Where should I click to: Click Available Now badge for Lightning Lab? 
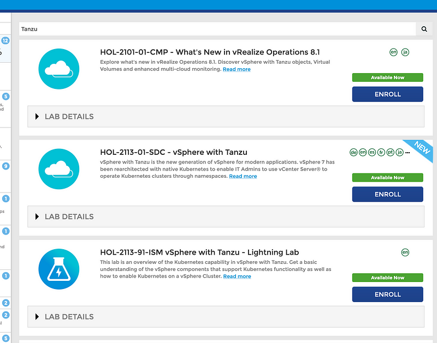coord(387,278)
